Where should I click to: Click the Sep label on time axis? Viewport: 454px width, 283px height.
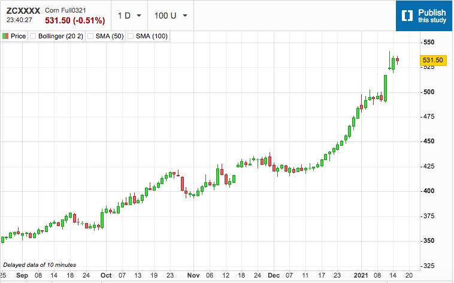(22, 275)
